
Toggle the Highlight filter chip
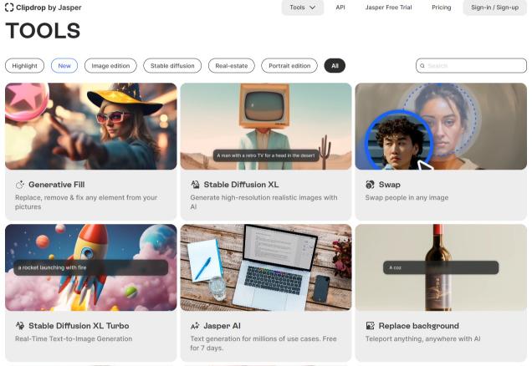[25, 65]
